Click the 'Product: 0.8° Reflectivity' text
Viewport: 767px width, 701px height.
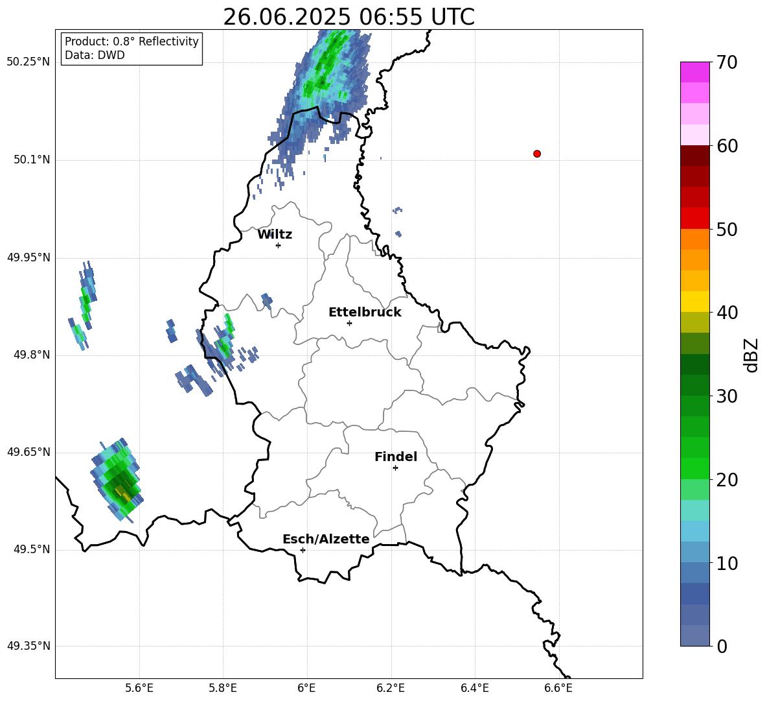coord(132,42)
